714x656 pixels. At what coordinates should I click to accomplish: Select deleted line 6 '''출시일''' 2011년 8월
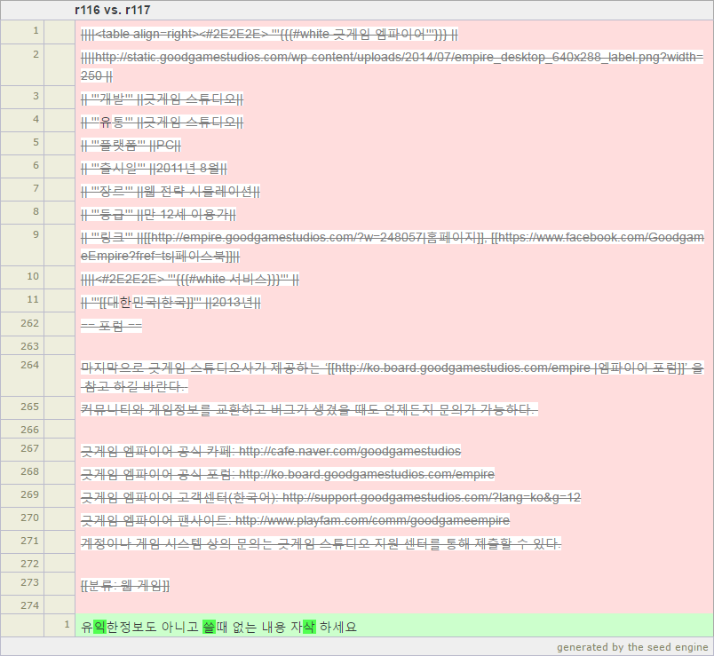[x=154, y=169]
